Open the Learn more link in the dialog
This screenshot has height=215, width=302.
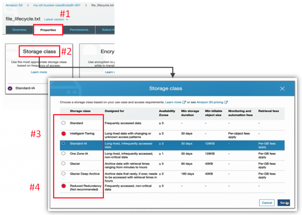click(173, 102)
